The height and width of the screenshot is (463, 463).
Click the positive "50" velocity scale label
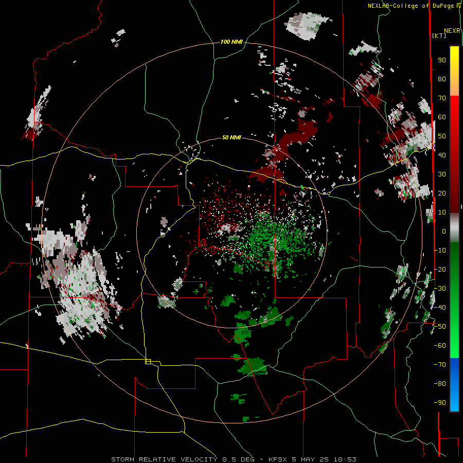click(442, 136)
